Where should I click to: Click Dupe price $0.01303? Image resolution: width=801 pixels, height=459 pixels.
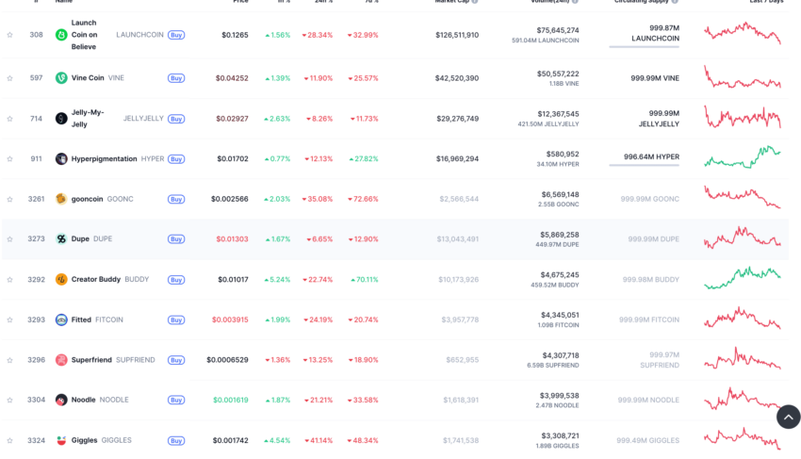[232, 239]
